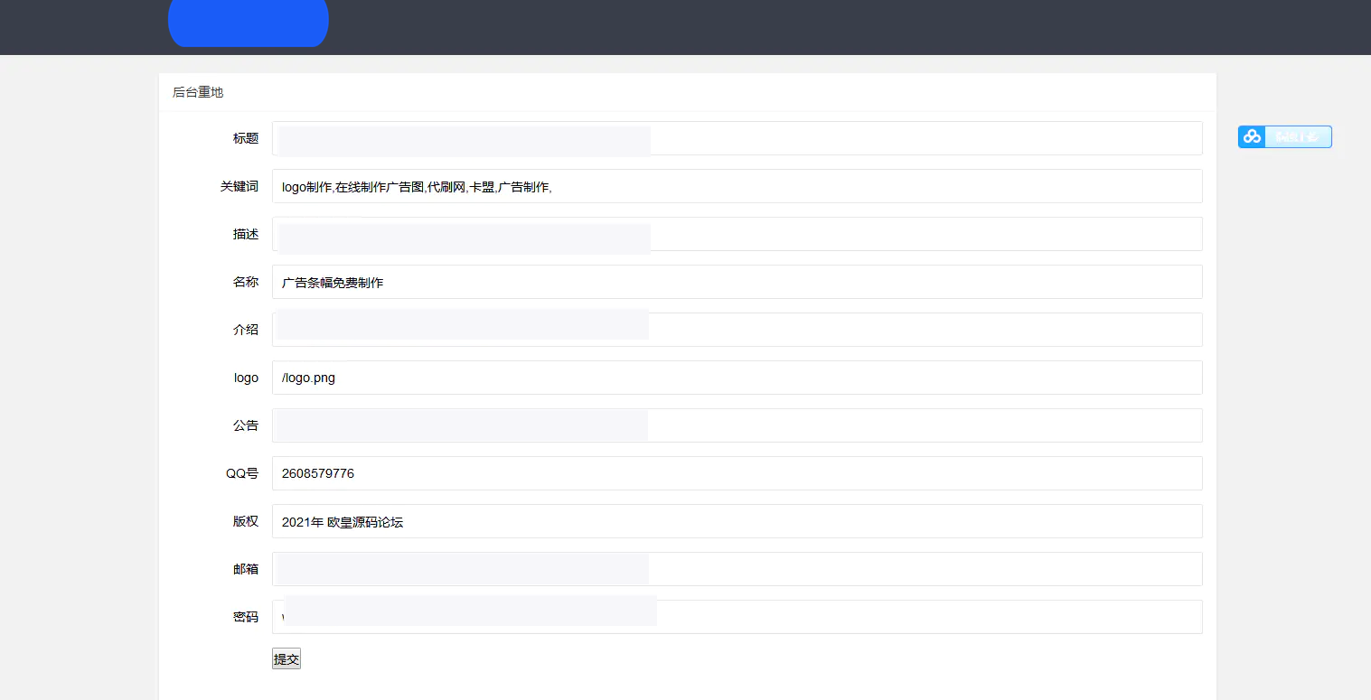Click the blue logo in the header

click(x=248, y=23)
